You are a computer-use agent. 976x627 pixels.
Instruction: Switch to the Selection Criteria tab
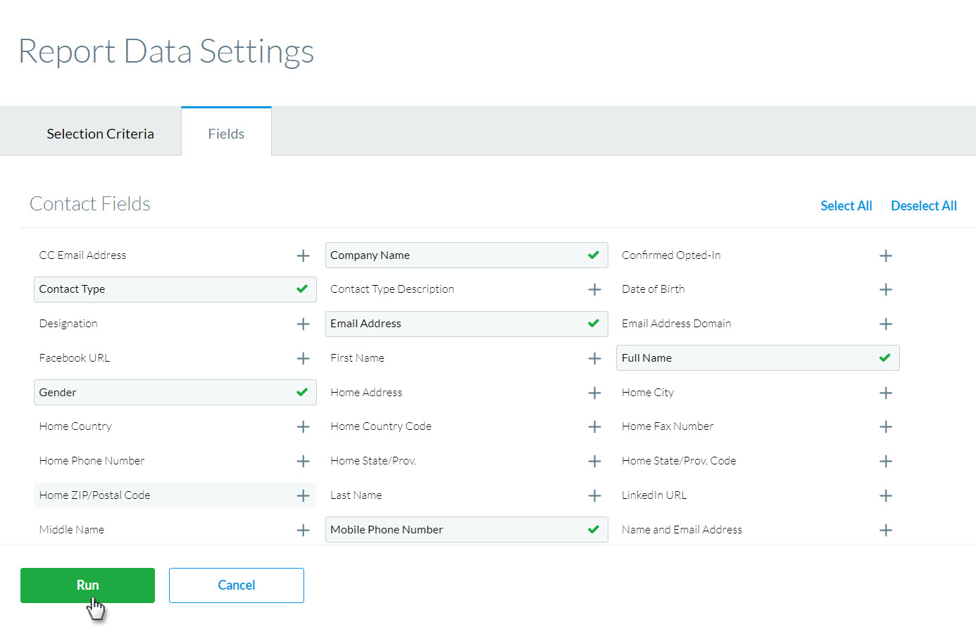point(100,134)
